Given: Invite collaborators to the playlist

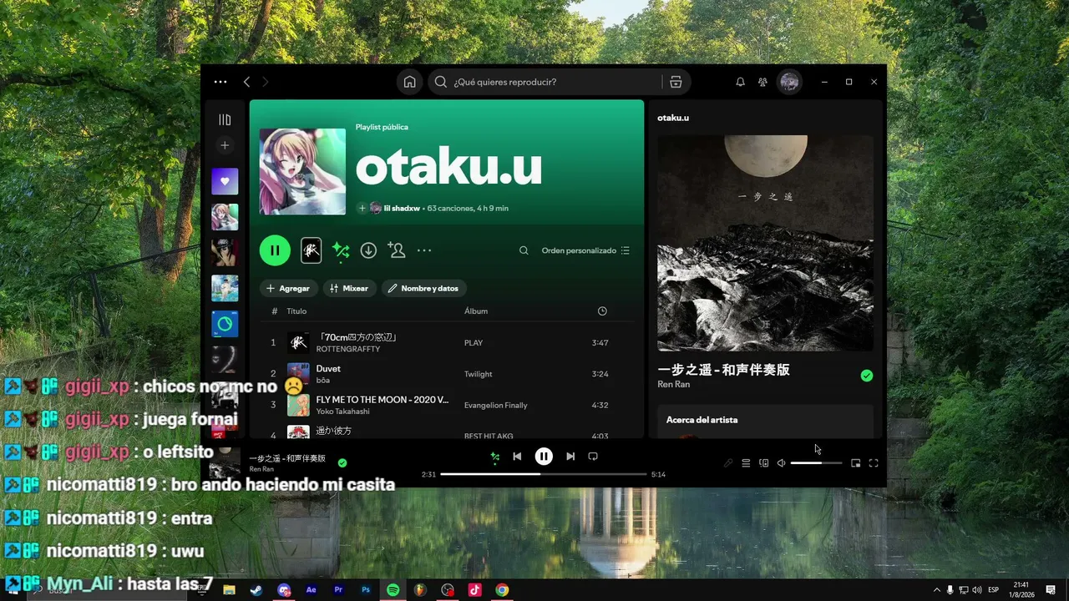Looking at the screenshot, I should pos(397,250).
